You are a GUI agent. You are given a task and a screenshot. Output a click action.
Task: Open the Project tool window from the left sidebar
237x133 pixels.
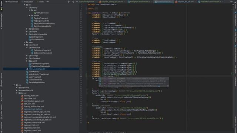(1, 6)
